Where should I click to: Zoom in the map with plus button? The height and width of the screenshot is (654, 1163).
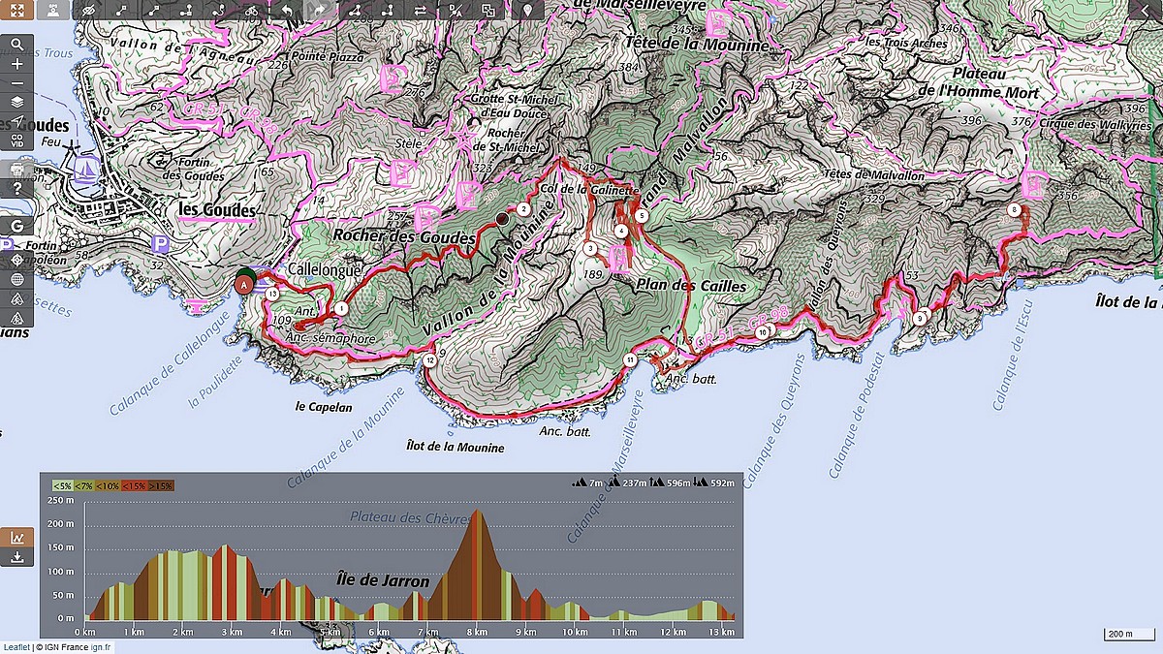17,64
